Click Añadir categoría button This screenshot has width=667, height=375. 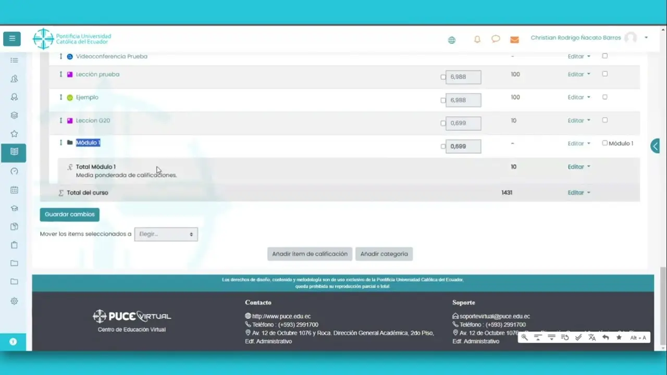pyautogui.click(x=384, y=254)
